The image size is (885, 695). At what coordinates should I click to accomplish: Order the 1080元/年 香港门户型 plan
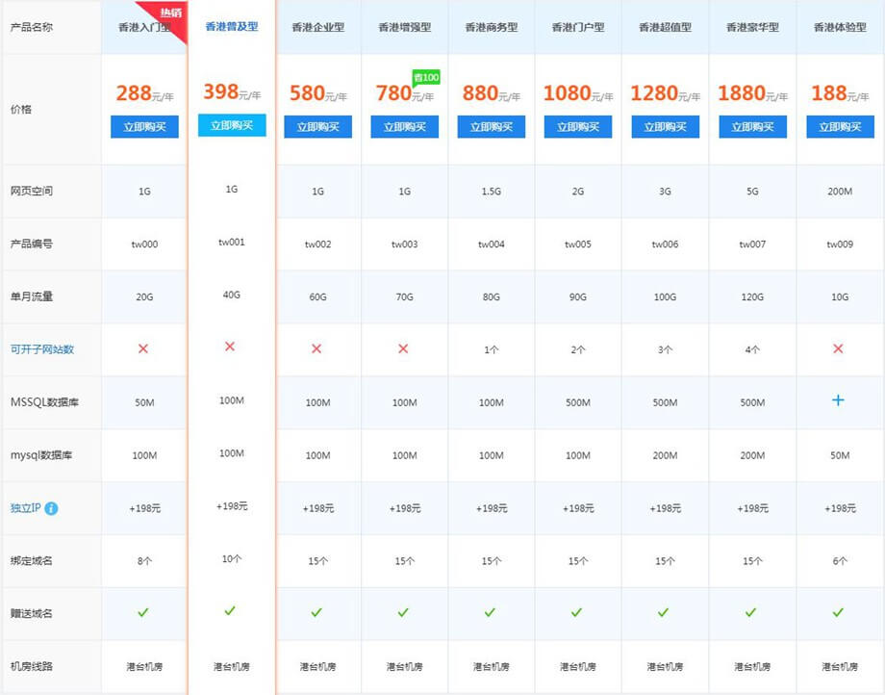tap(577, 127)
